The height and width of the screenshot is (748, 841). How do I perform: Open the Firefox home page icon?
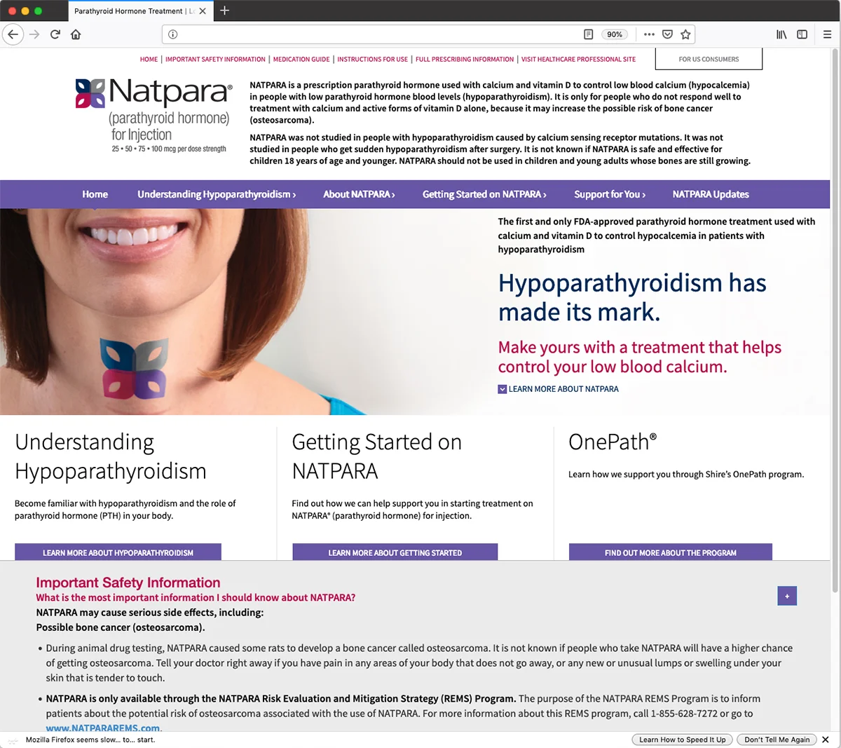76,34
